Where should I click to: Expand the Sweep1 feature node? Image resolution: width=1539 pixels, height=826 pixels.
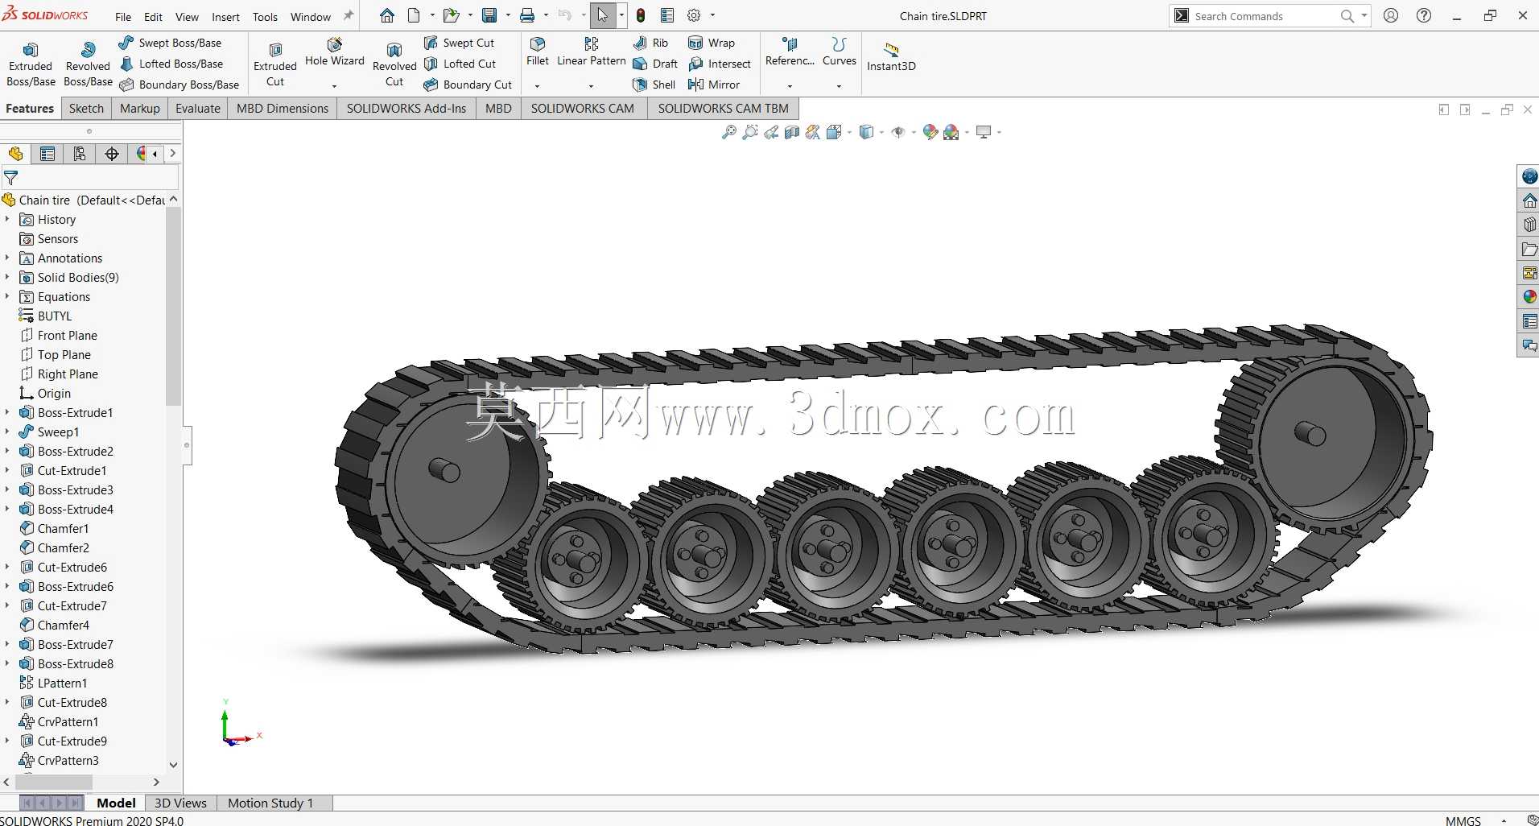7,432
